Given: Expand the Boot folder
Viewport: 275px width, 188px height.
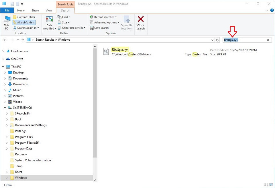Looking at the screenshot, I should coord(7,119).
